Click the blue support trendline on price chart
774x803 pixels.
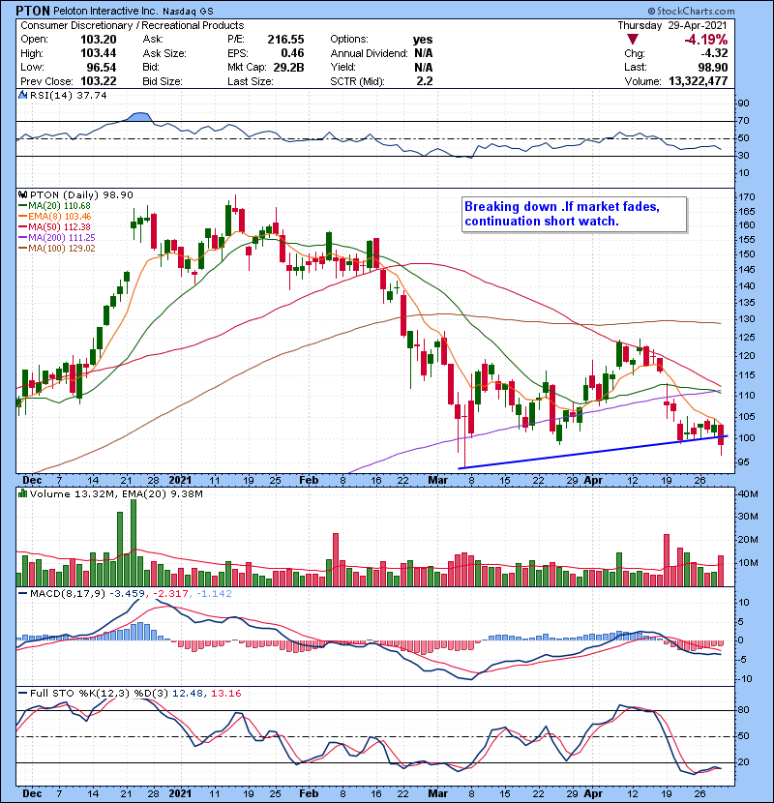593,452
